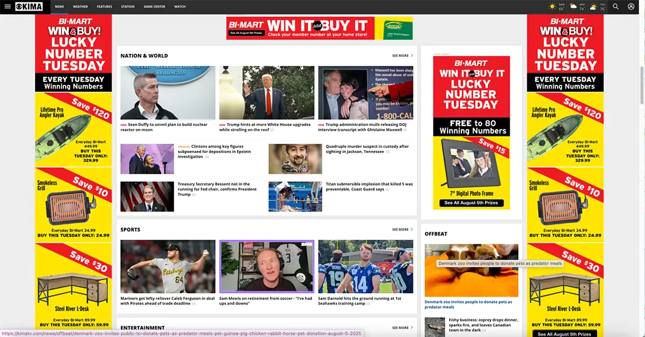The image size is (645, 337).
Task: Open Sam Darnold Seahawks training camp article
Action: (359, 301)
